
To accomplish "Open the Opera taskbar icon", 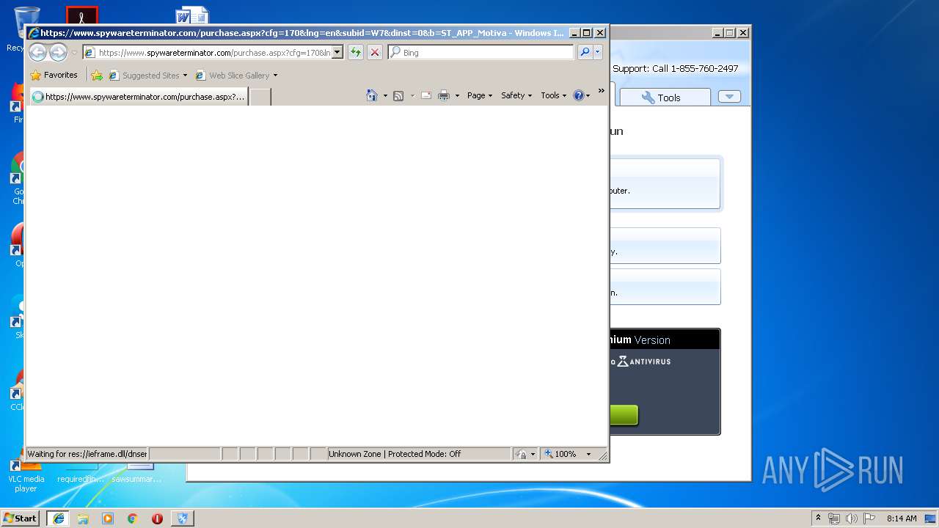I will (157, 518).
